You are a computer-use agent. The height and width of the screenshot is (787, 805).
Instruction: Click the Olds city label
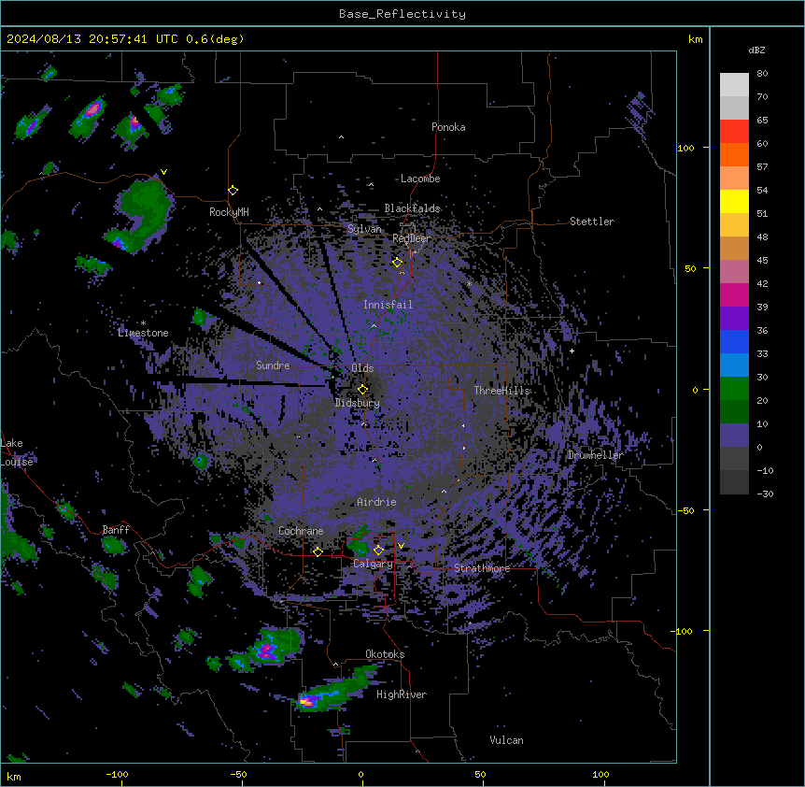(362, 368)
